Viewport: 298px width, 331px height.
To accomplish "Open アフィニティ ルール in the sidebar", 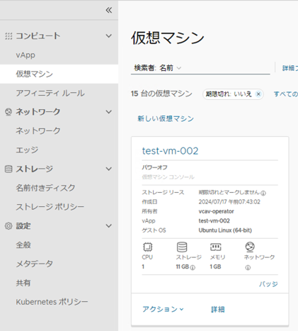I will [50, 93].
